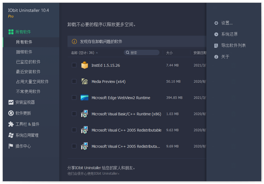The width and height of the screenshot is (264, 184).
Task: Click the orange info icon in the warning banner
Action: coord(74,41)
